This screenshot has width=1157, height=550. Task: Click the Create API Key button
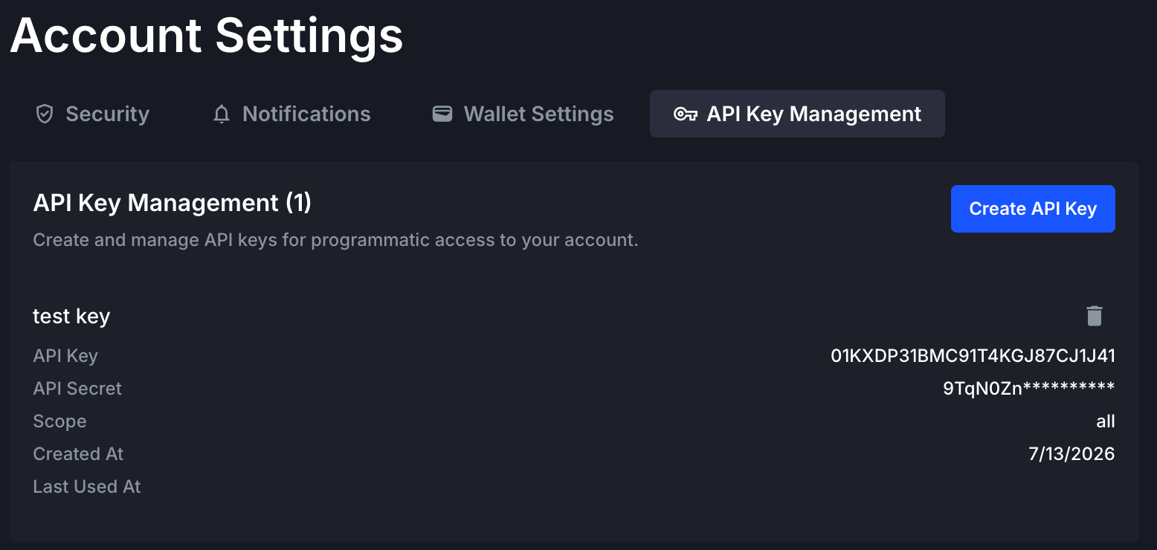point(1033,209)
